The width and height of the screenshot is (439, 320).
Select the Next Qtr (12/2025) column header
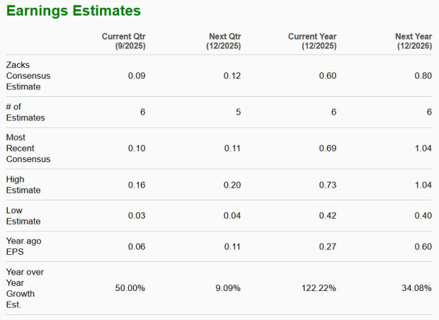click(x=224, y=41)
